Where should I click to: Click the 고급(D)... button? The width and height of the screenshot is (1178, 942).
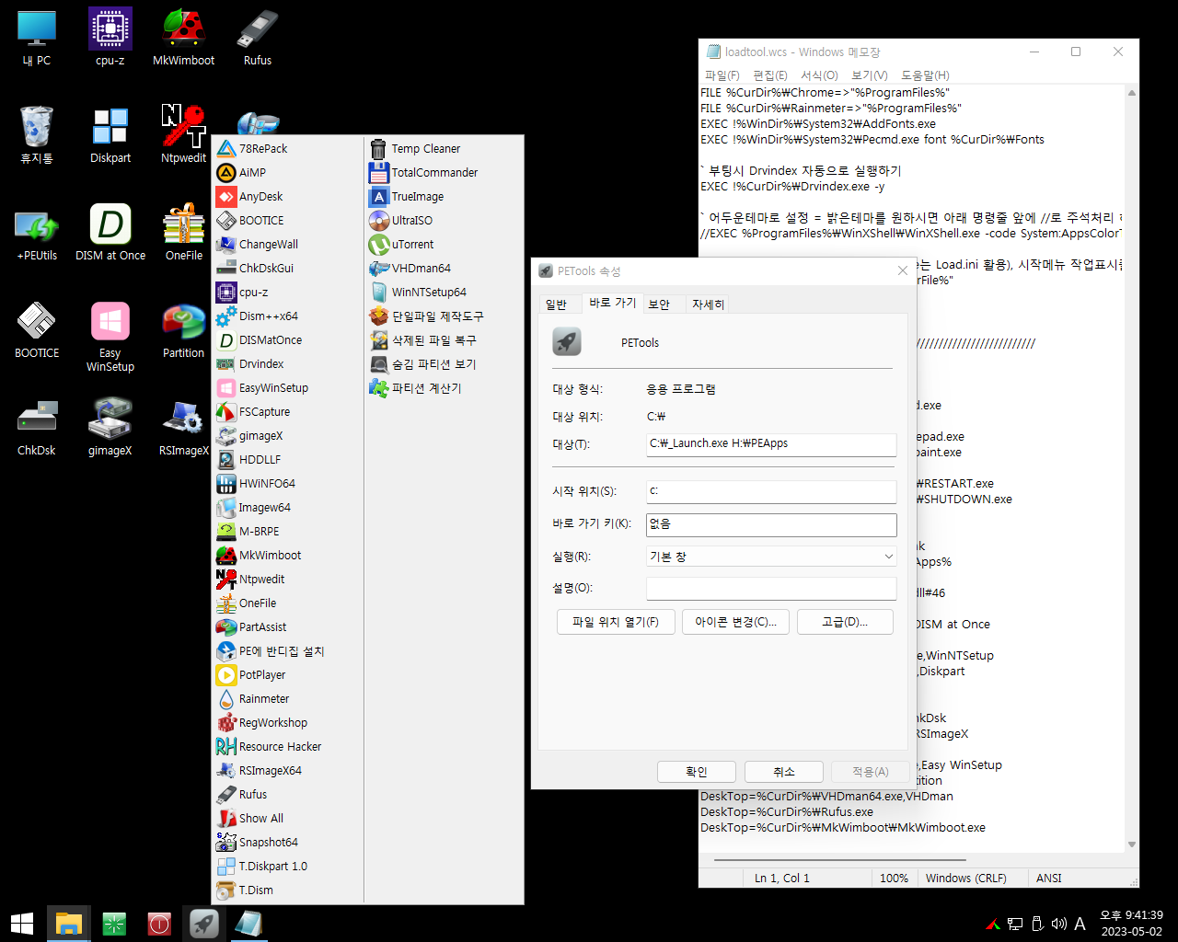coord(845,622)
